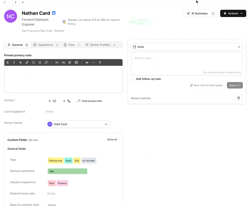Click the b2b tag
Screen dimensions: 249x206
click(x=77, y=161)
